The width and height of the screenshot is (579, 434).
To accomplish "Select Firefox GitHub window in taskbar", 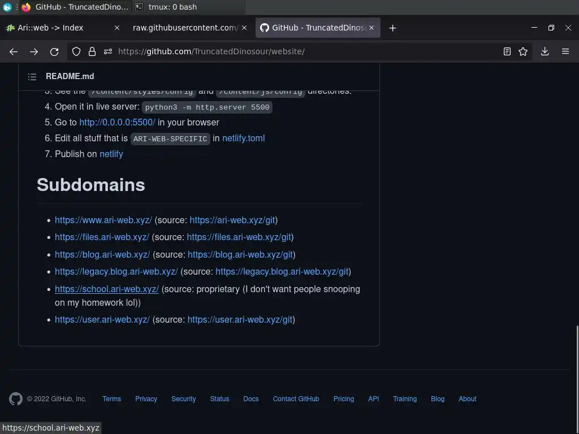I will (75, 7).
